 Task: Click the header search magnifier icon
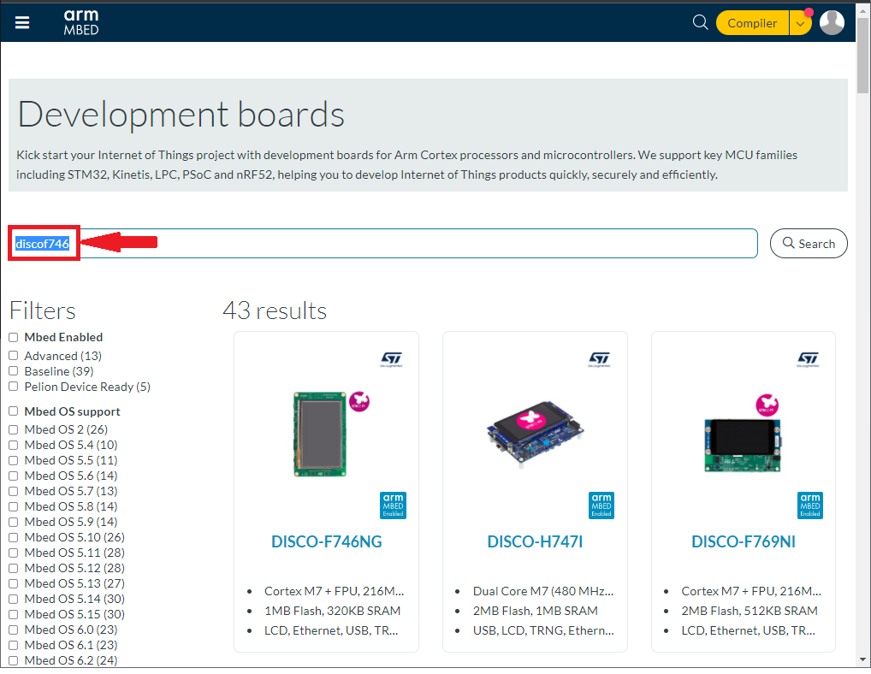(701, 22)
